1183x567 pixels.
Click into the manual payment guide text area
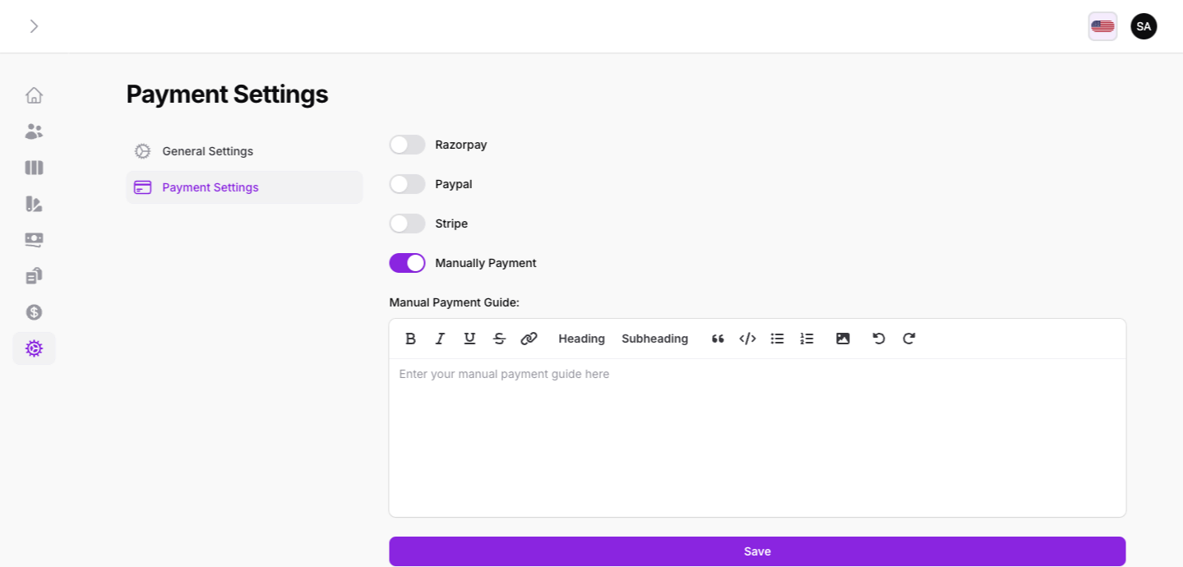pos(756,436)
